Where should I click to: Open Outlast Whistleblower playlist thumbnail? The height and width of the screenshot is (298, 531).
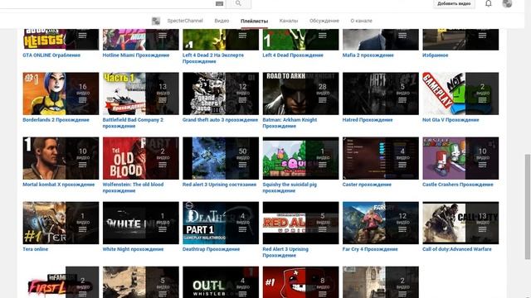tap(221, 282)
